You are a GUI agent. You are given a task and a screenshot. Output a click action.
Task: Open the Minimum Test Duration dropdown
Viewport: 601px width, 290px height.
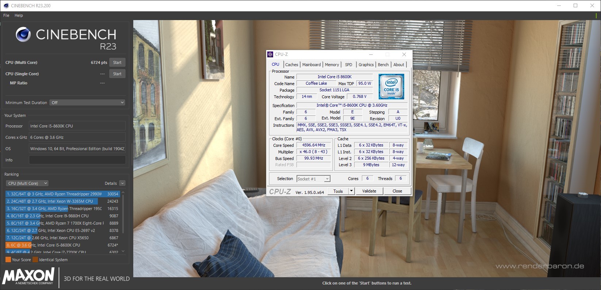[88, 103]
